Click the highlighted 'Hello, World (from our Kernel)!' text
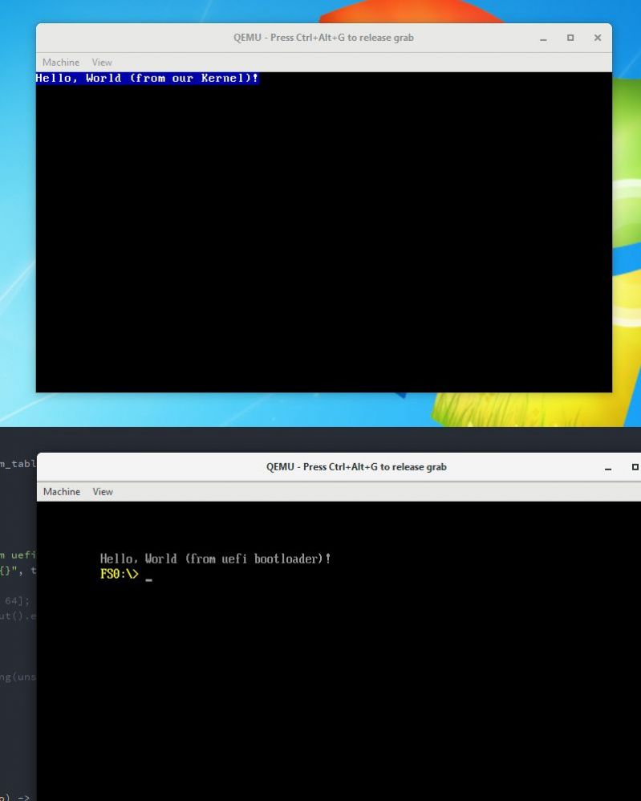Screen dimensions: 641x801 147,79
